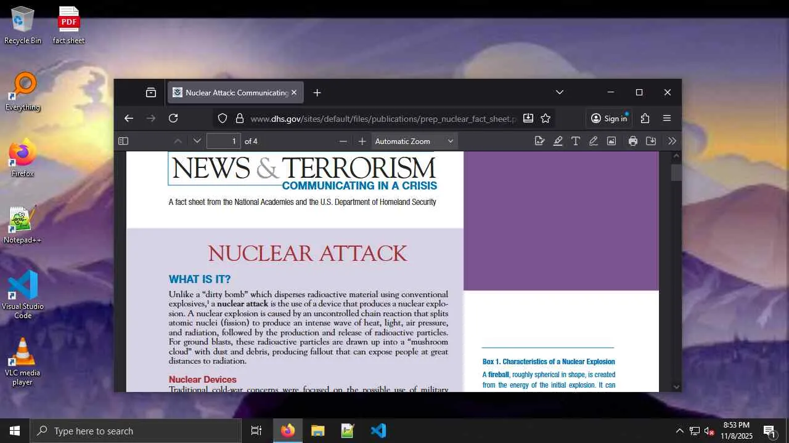
Task: Click the muted volume tray icon
Action: coord(709,431)
